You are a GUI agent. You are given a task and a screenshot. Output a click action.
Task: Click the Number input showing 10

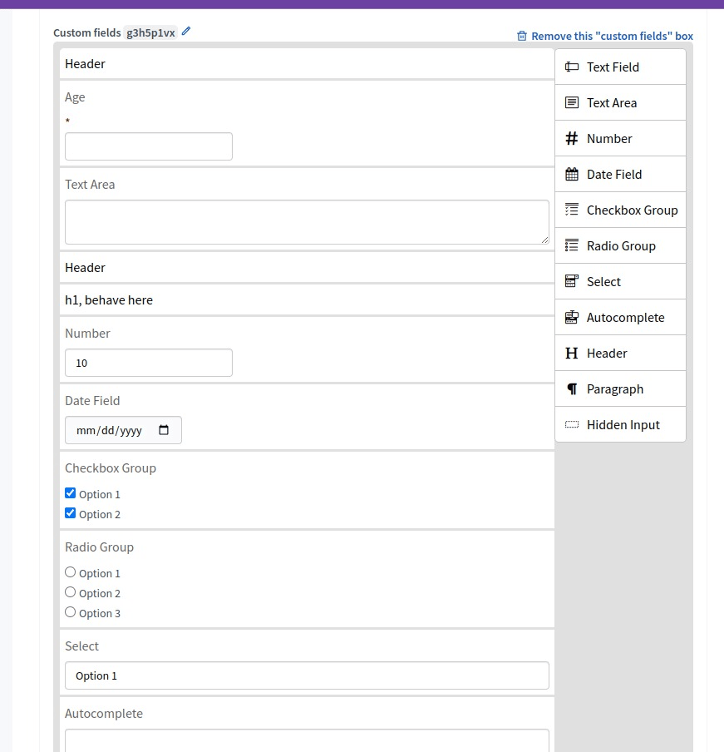coord(149,363)
